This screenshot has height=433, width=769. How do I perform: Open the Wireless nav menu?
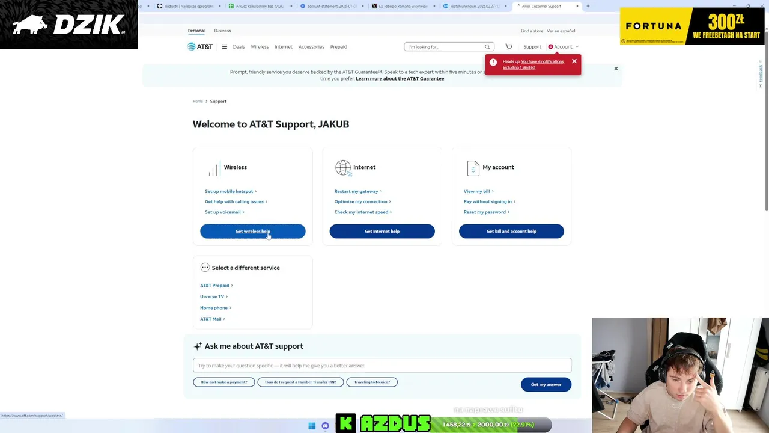(x=260, y=46)
